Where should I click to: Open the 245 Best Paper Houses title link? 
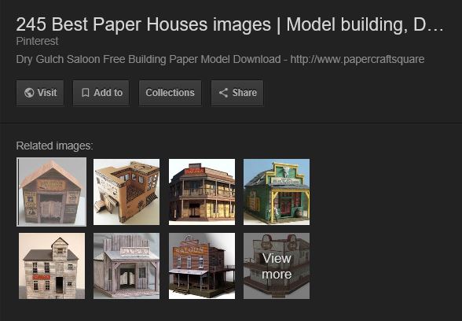pyautogui.click(x=229, y=24)
